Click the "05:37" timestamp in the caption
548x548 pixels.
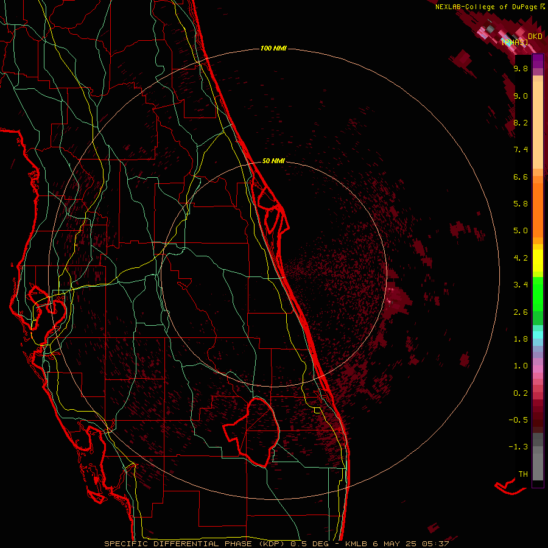[437, 544]
